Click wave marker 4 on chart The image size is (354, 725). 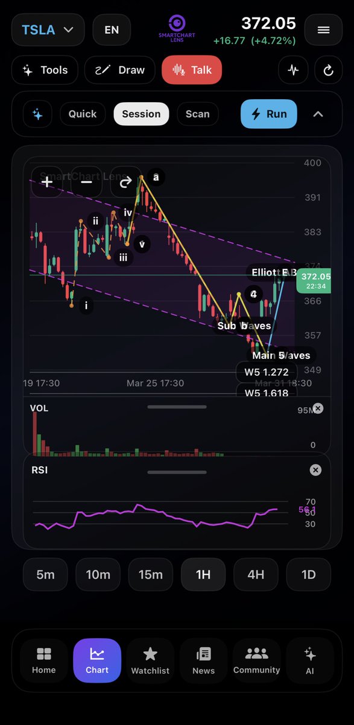pos(254,294)
